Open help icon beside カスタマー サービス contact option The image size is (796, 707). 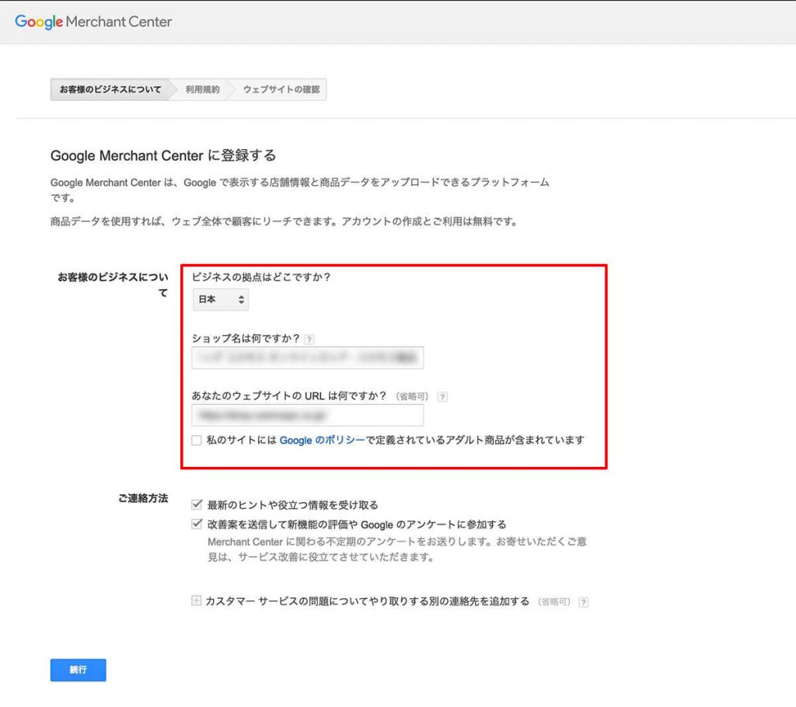click(x=584, y=602)
